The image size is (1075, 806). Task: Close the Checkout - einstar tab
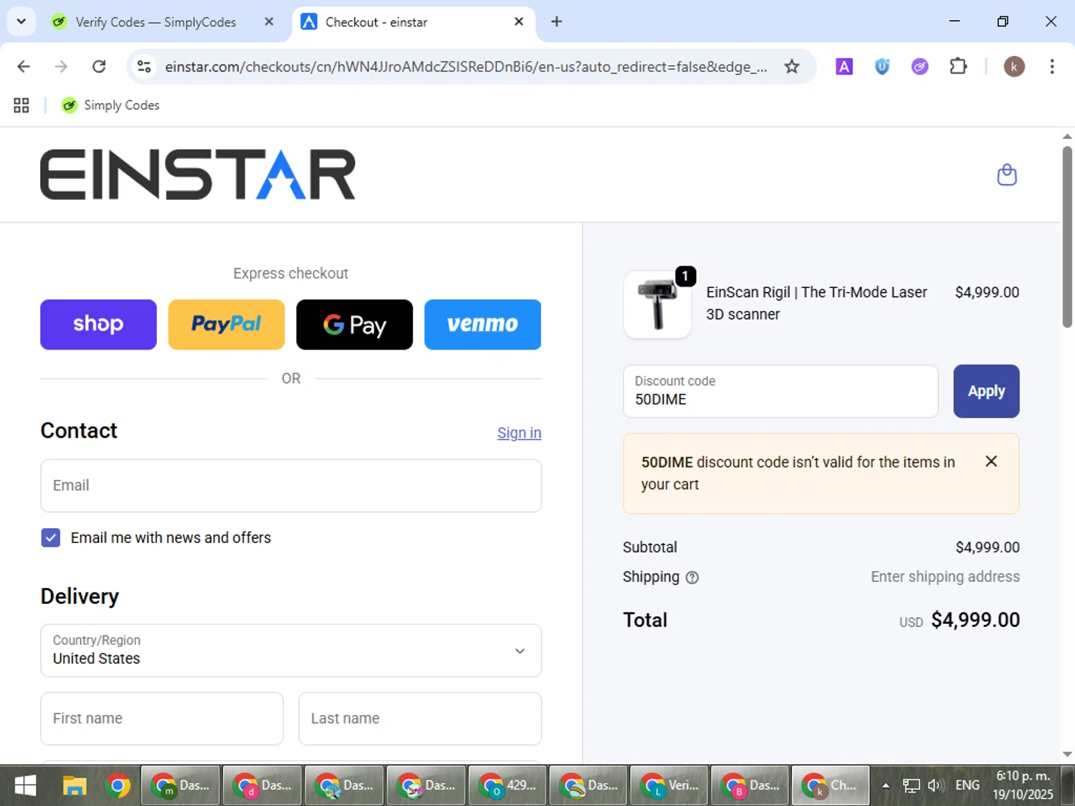(519, 21)
